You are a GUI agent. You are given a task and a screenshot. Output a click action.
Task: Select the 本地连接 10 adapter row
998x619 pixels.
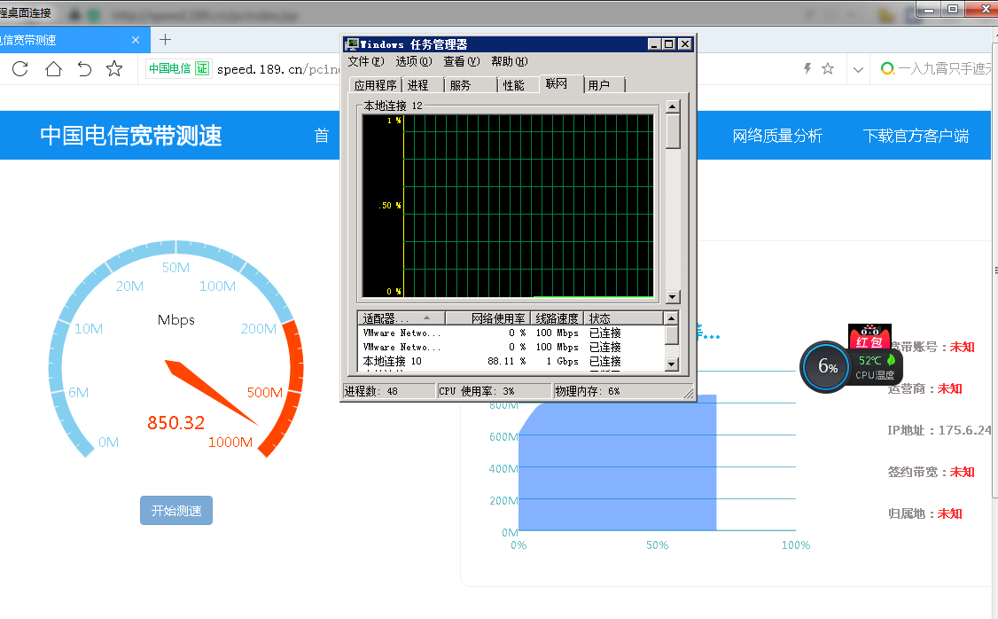[511, 361]
